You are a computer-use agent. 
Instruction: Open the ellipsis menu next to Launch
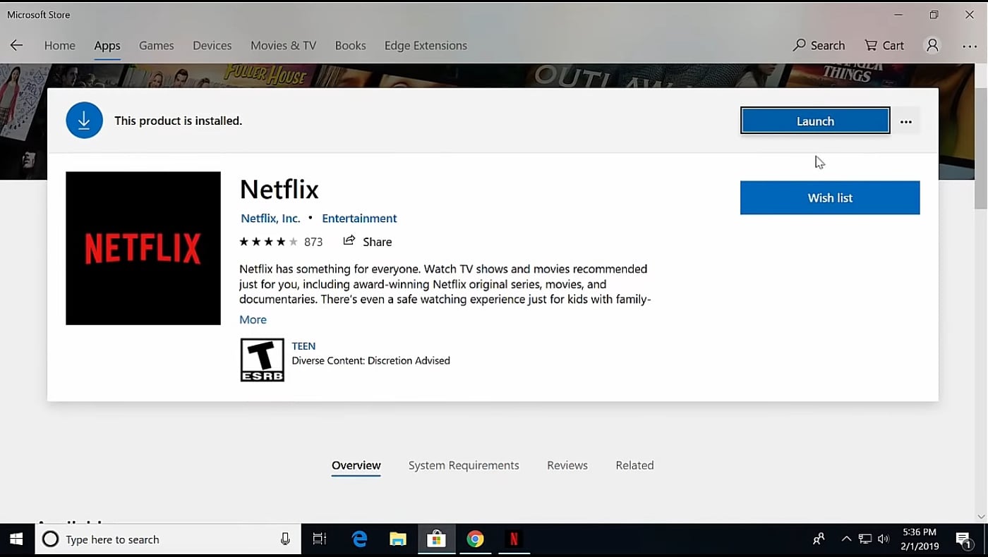point(906,121)
